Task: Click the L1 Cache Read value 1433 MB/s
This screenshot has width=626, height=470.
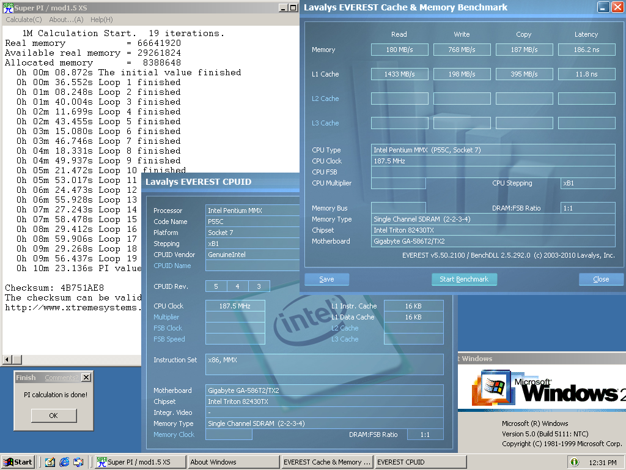Action: 400,74
